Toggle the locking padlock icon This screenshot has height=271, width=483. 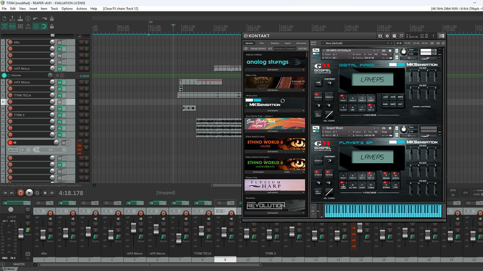(x=52, y=26)
